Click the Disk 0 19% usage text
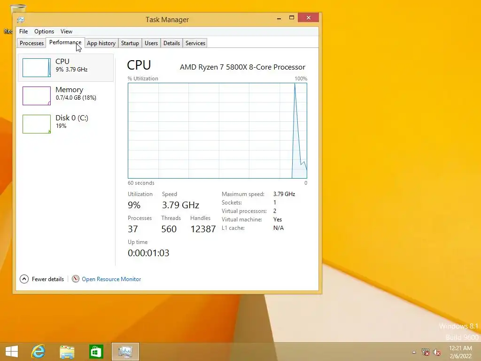Screen dimensions: 481x361 pos(61,126)
